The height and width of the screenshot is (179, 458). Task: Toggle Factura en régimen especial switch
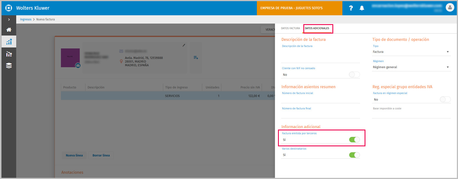point(445,99)
